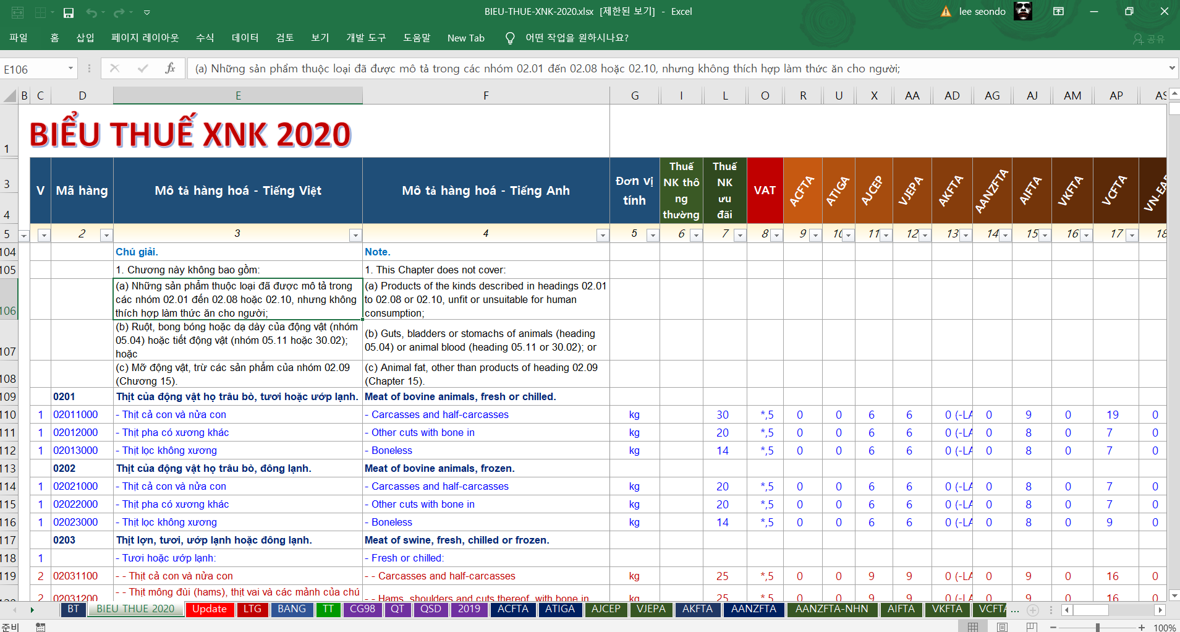
Task: Open filter dropdown for Đơn vị tính column
Action: pos(653,235)
